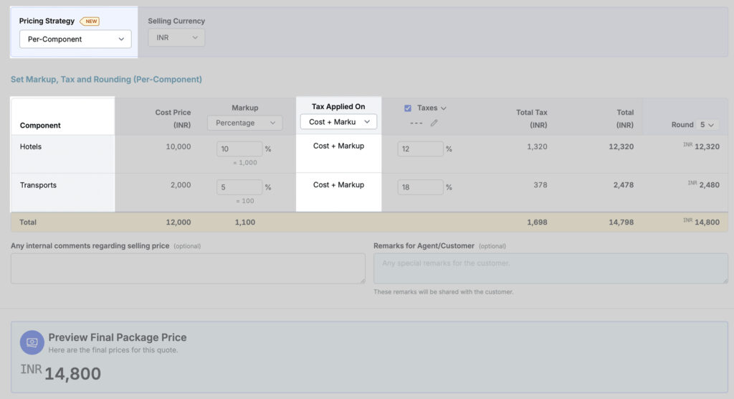Click the pencil edit icon under Taxes
Viewport: 734px width, 399px height.
click(434, 123)
